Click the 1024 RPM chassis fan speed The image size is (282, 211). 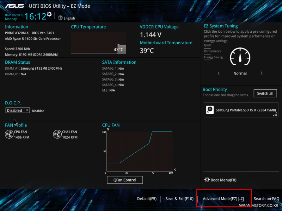point(70,138)
